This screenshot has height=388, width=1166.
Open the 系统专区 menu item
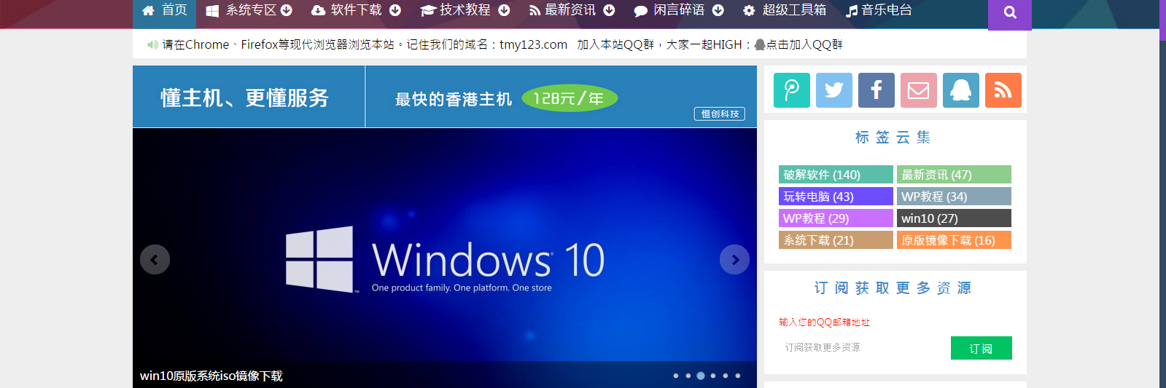tap(252, 10)
